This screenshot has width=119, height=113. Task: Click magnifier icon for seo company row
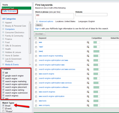[88, 105]
